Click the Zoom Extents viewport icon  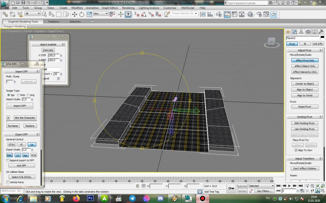pyautogui.click(x=318, y=186)
